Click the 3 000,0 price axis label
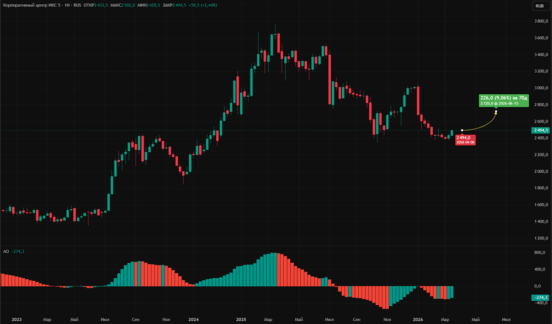Image resolution: width=552 pixels, height=324 pixels. pos(541,88)
